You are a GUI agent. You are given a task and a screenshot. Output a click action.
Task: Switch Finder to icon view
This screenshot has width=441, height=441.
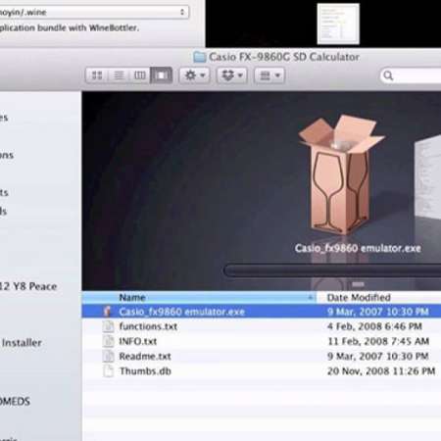pyautogui.click(x=97, y=75)
